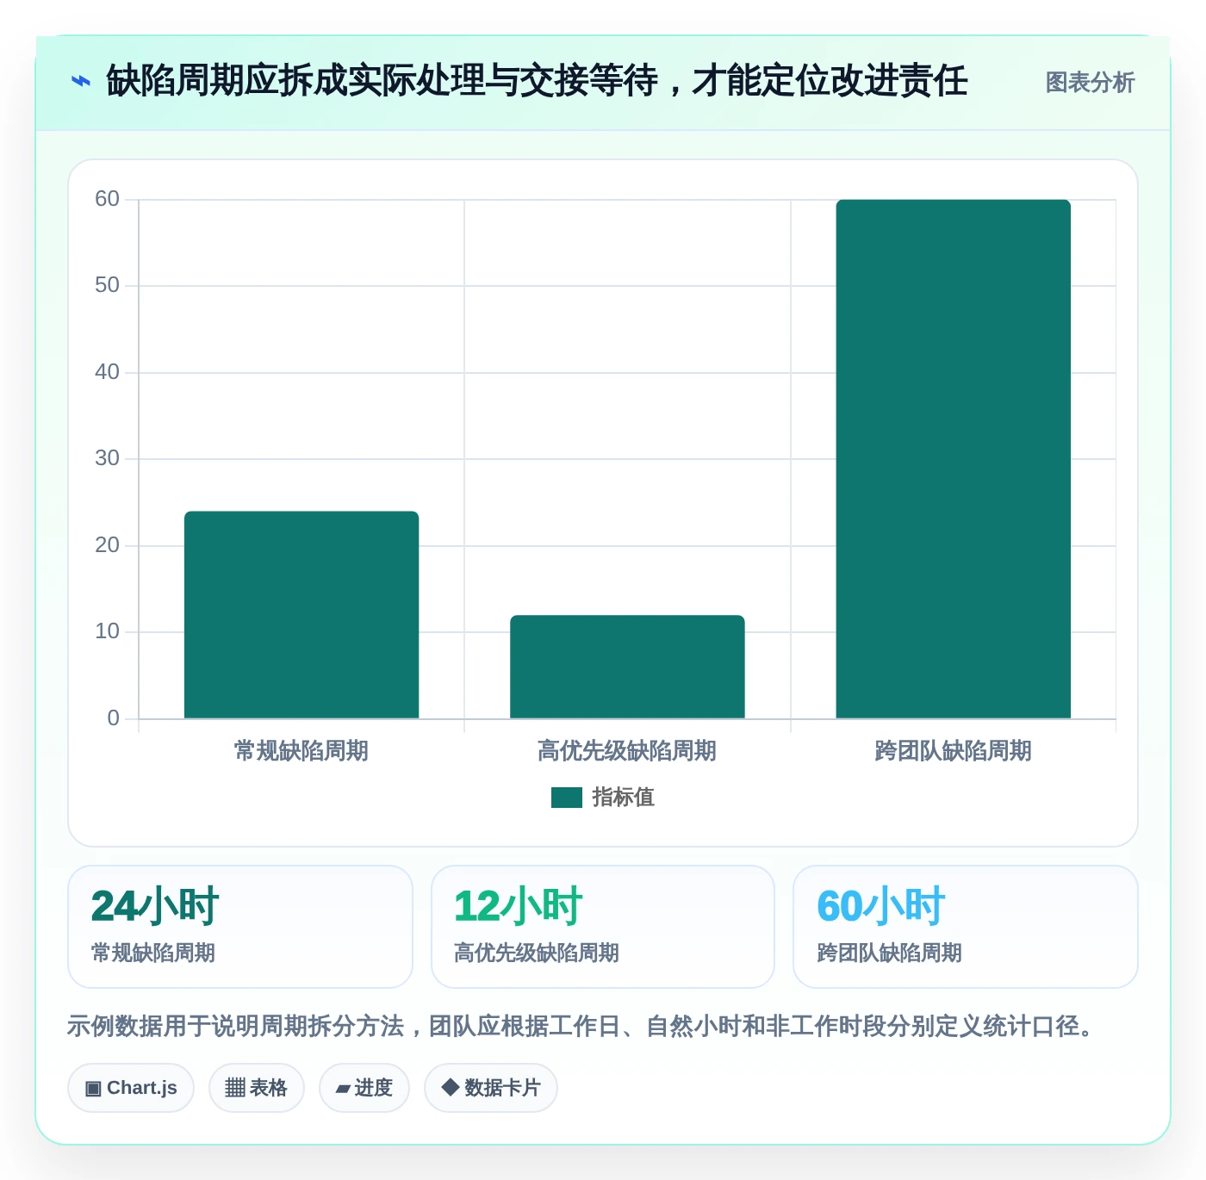Click the 常规缺陷周期 x-axis label
This screenshot has height=1180, width=1206.
point(301,751)
